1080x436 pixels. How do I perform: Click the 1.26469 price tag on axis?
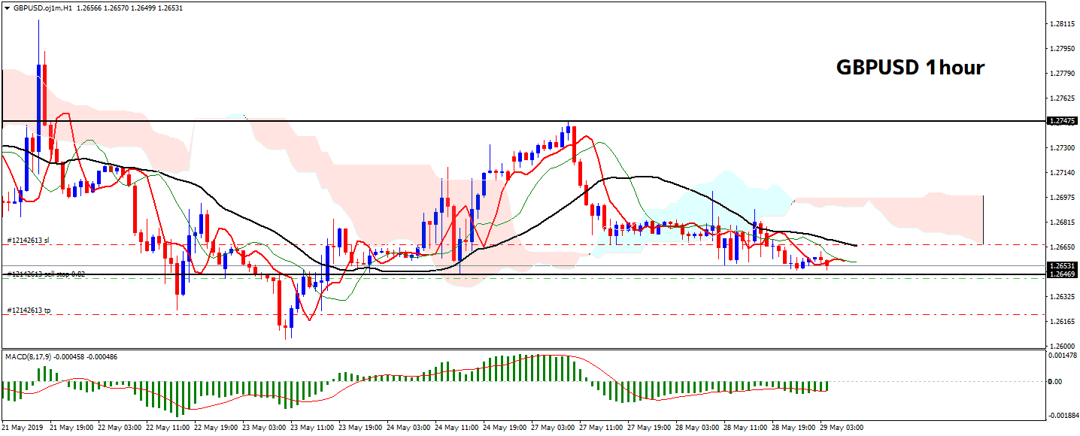coord(1062,274)
